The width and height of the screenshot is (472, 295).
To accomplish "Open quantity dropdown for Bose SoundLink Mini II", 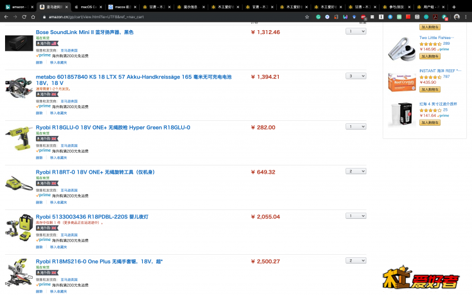I will pyautogui.click(x=356, y=31).
